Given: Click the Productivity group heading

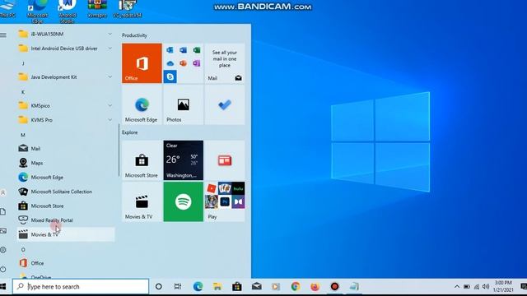Looking at the screenshot, I should (x=134, y=35).
